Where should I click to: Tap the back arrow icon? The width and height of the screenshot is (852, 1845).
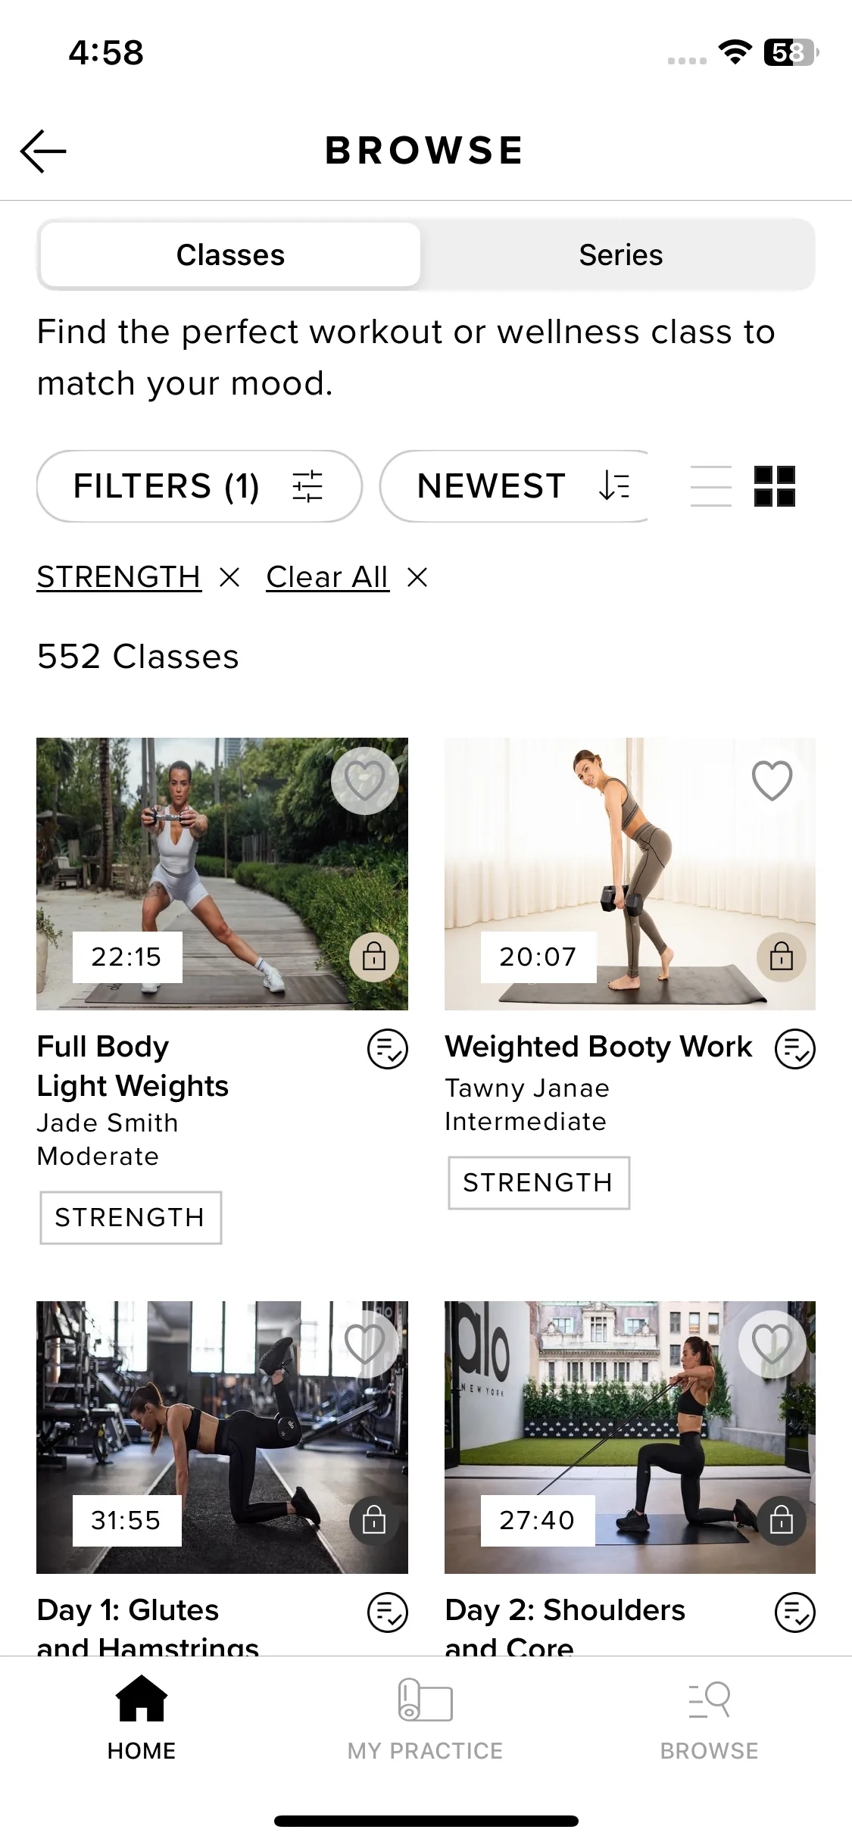[43, 151]
